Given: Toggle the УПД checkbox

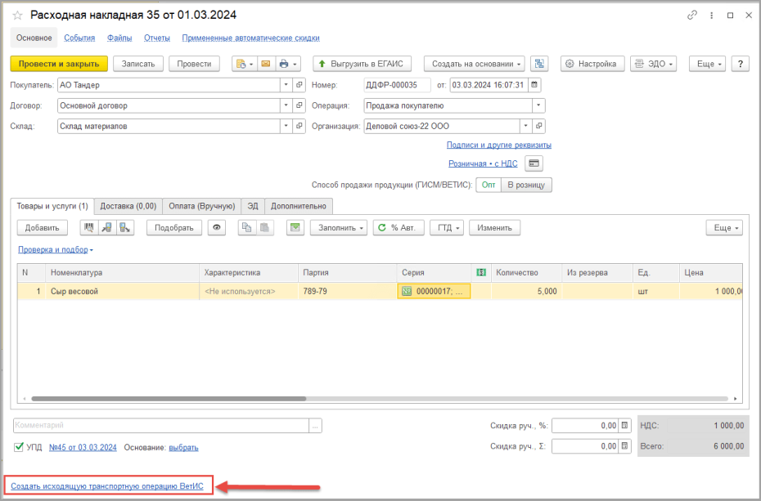Looking at the screenshot, I should (x=19, y=447).
